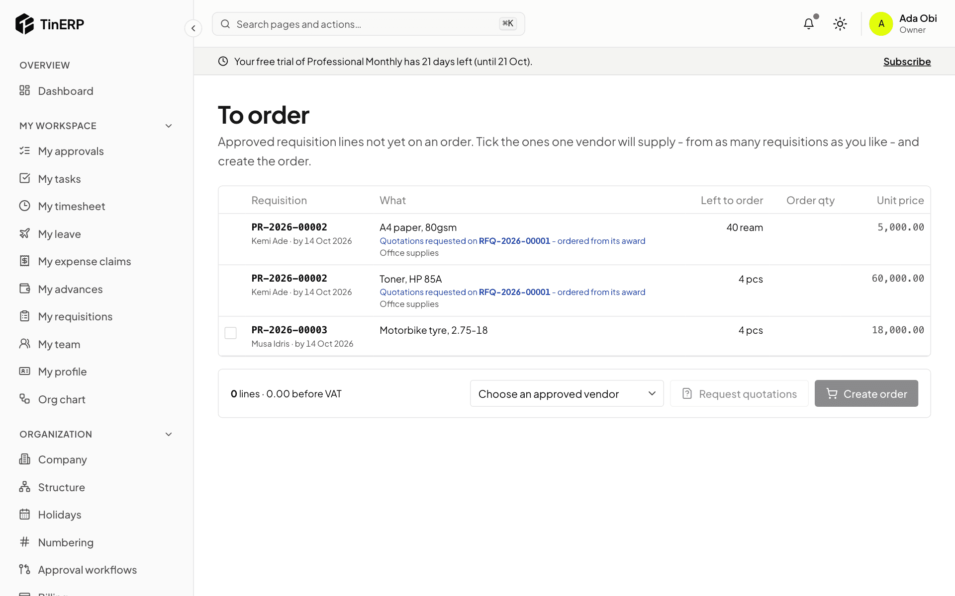Click the Create order button
Viewport: 955px width, 596px height.
[x=866, y=394]
